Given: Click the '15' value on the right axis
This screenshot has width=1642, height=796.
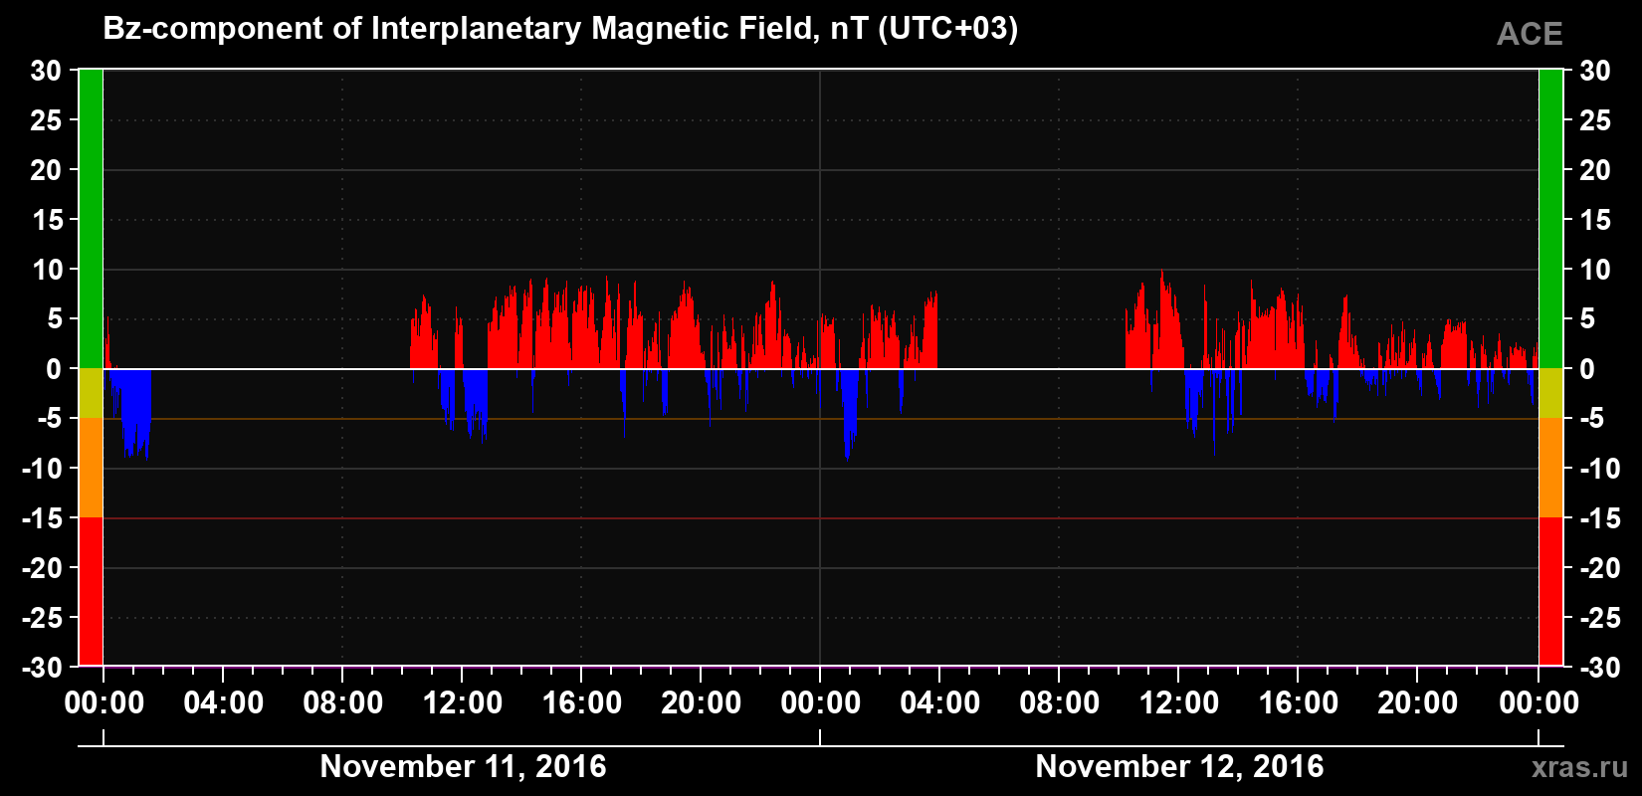Looking at the screenshot, I should [1595, 220].
